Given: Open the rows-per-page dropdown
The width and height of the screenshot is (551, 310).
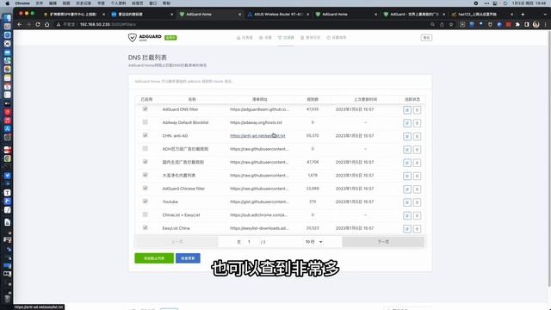Looking at the screenshot, I should (x=313, y=242).
